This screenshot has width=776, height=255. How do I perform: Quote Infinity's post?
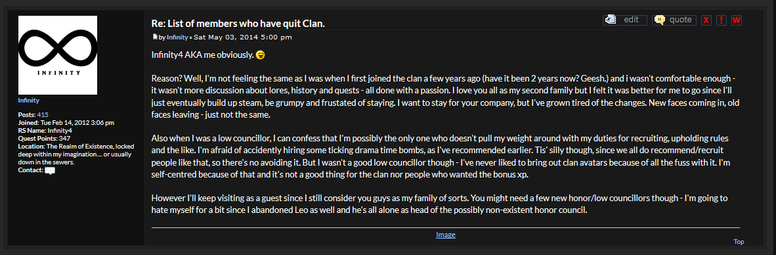pos(674,20)
